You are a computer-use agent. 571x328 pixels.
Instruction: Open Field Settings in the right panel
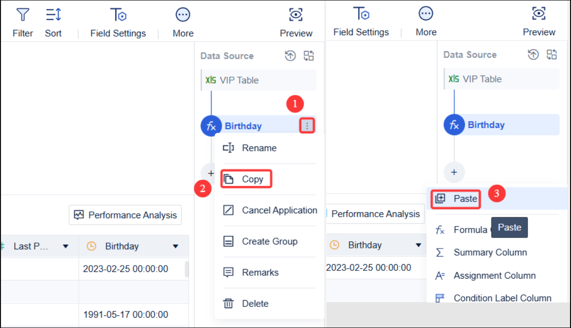[361, 22]
